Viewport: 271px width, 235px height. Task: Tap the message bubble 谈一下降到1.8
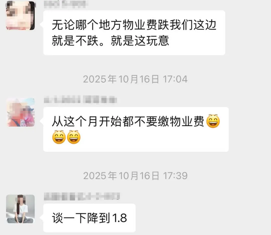[89, 218]
